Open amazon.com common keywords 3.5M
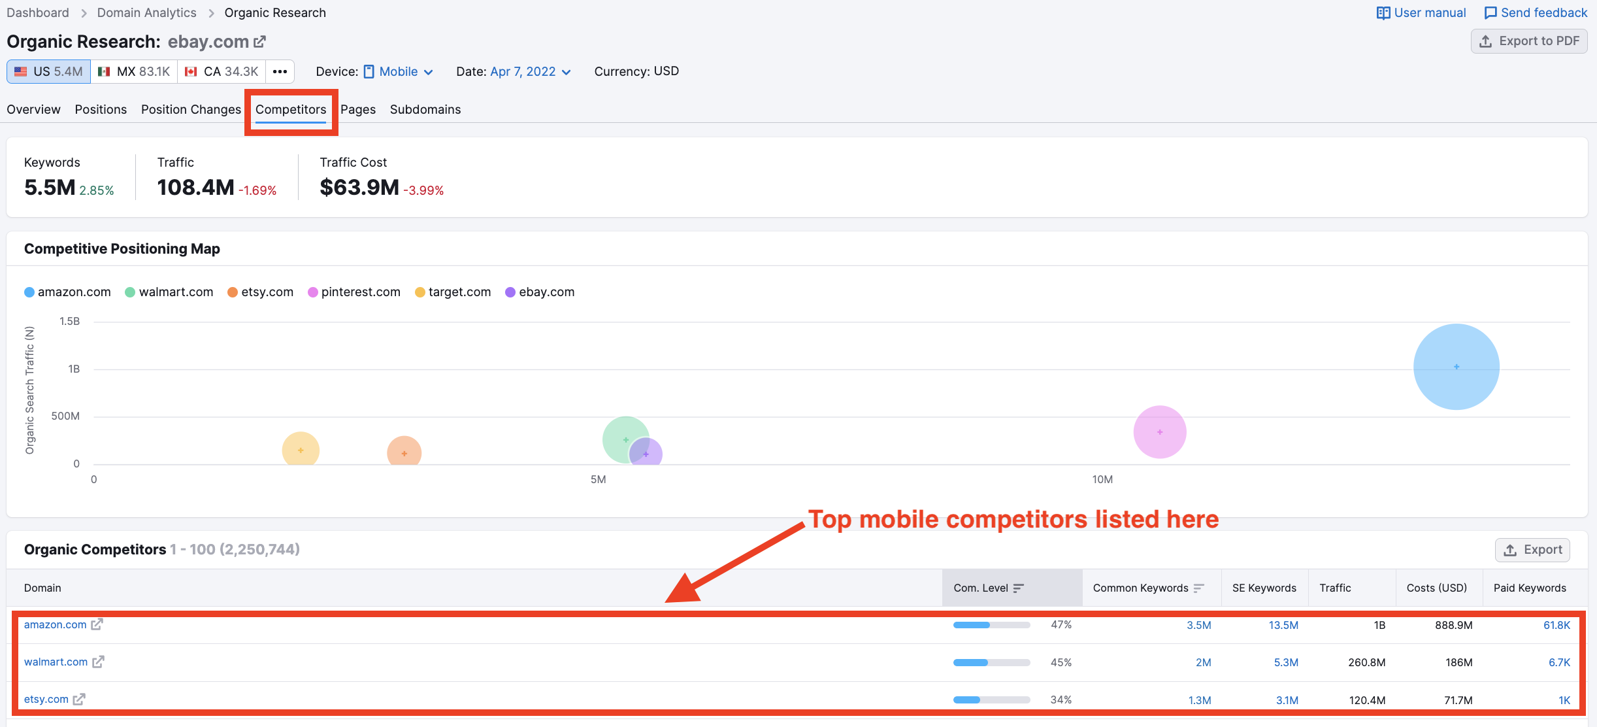The width and height of the screenshot is (1597, 727). click(x=1199, y=625)
